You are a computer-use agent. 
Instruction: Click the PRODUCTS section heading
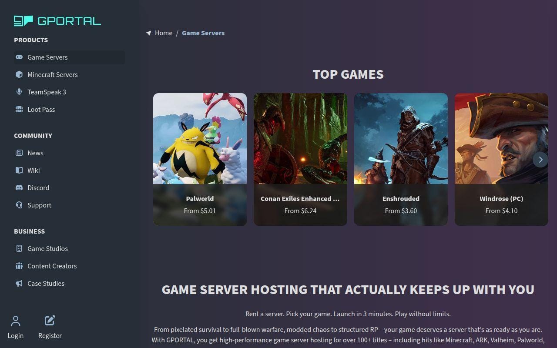(31, 40)
